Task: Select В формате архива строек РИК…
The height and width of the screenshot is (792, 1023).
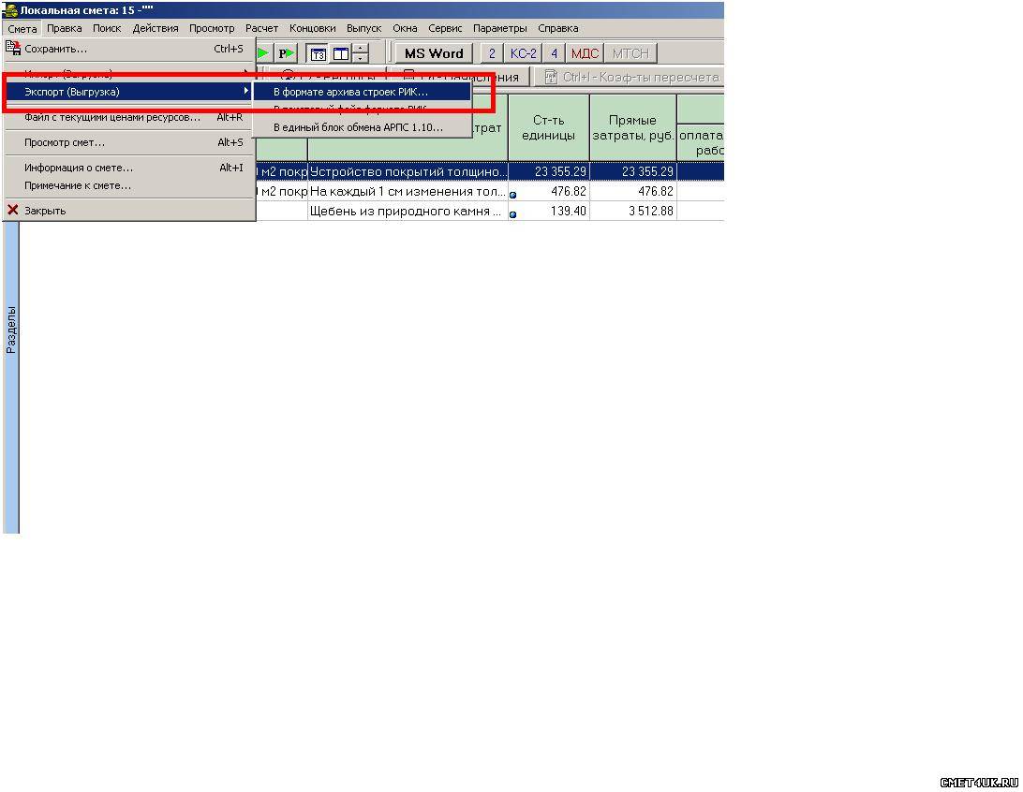Action: coord(363,92)
